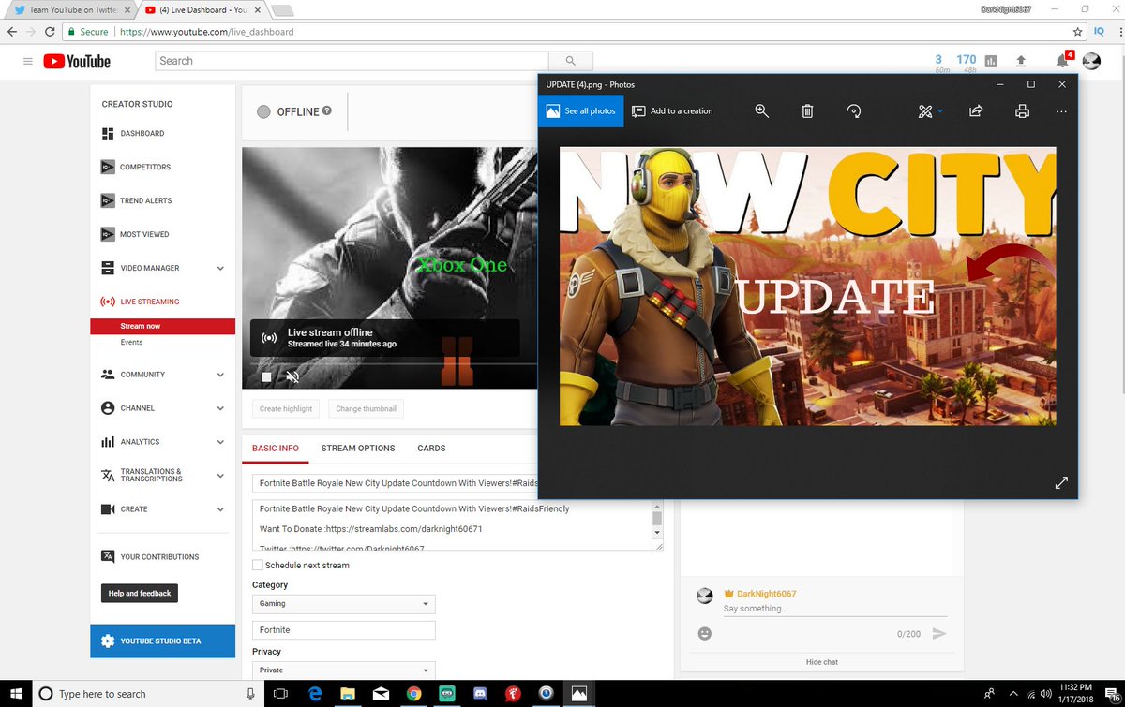This screenshot has width=1125, height=707.
Task: Open YouTube notifications bell
Action: click(1062, 61)
